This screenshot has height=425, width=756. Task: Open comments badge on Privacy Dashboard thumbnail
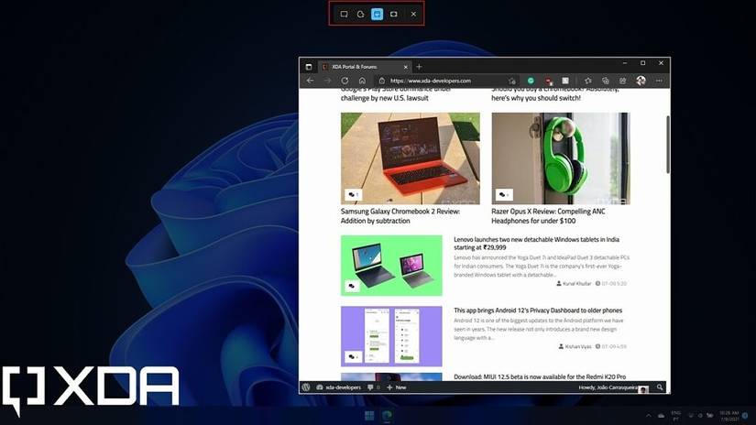[354, 357]
